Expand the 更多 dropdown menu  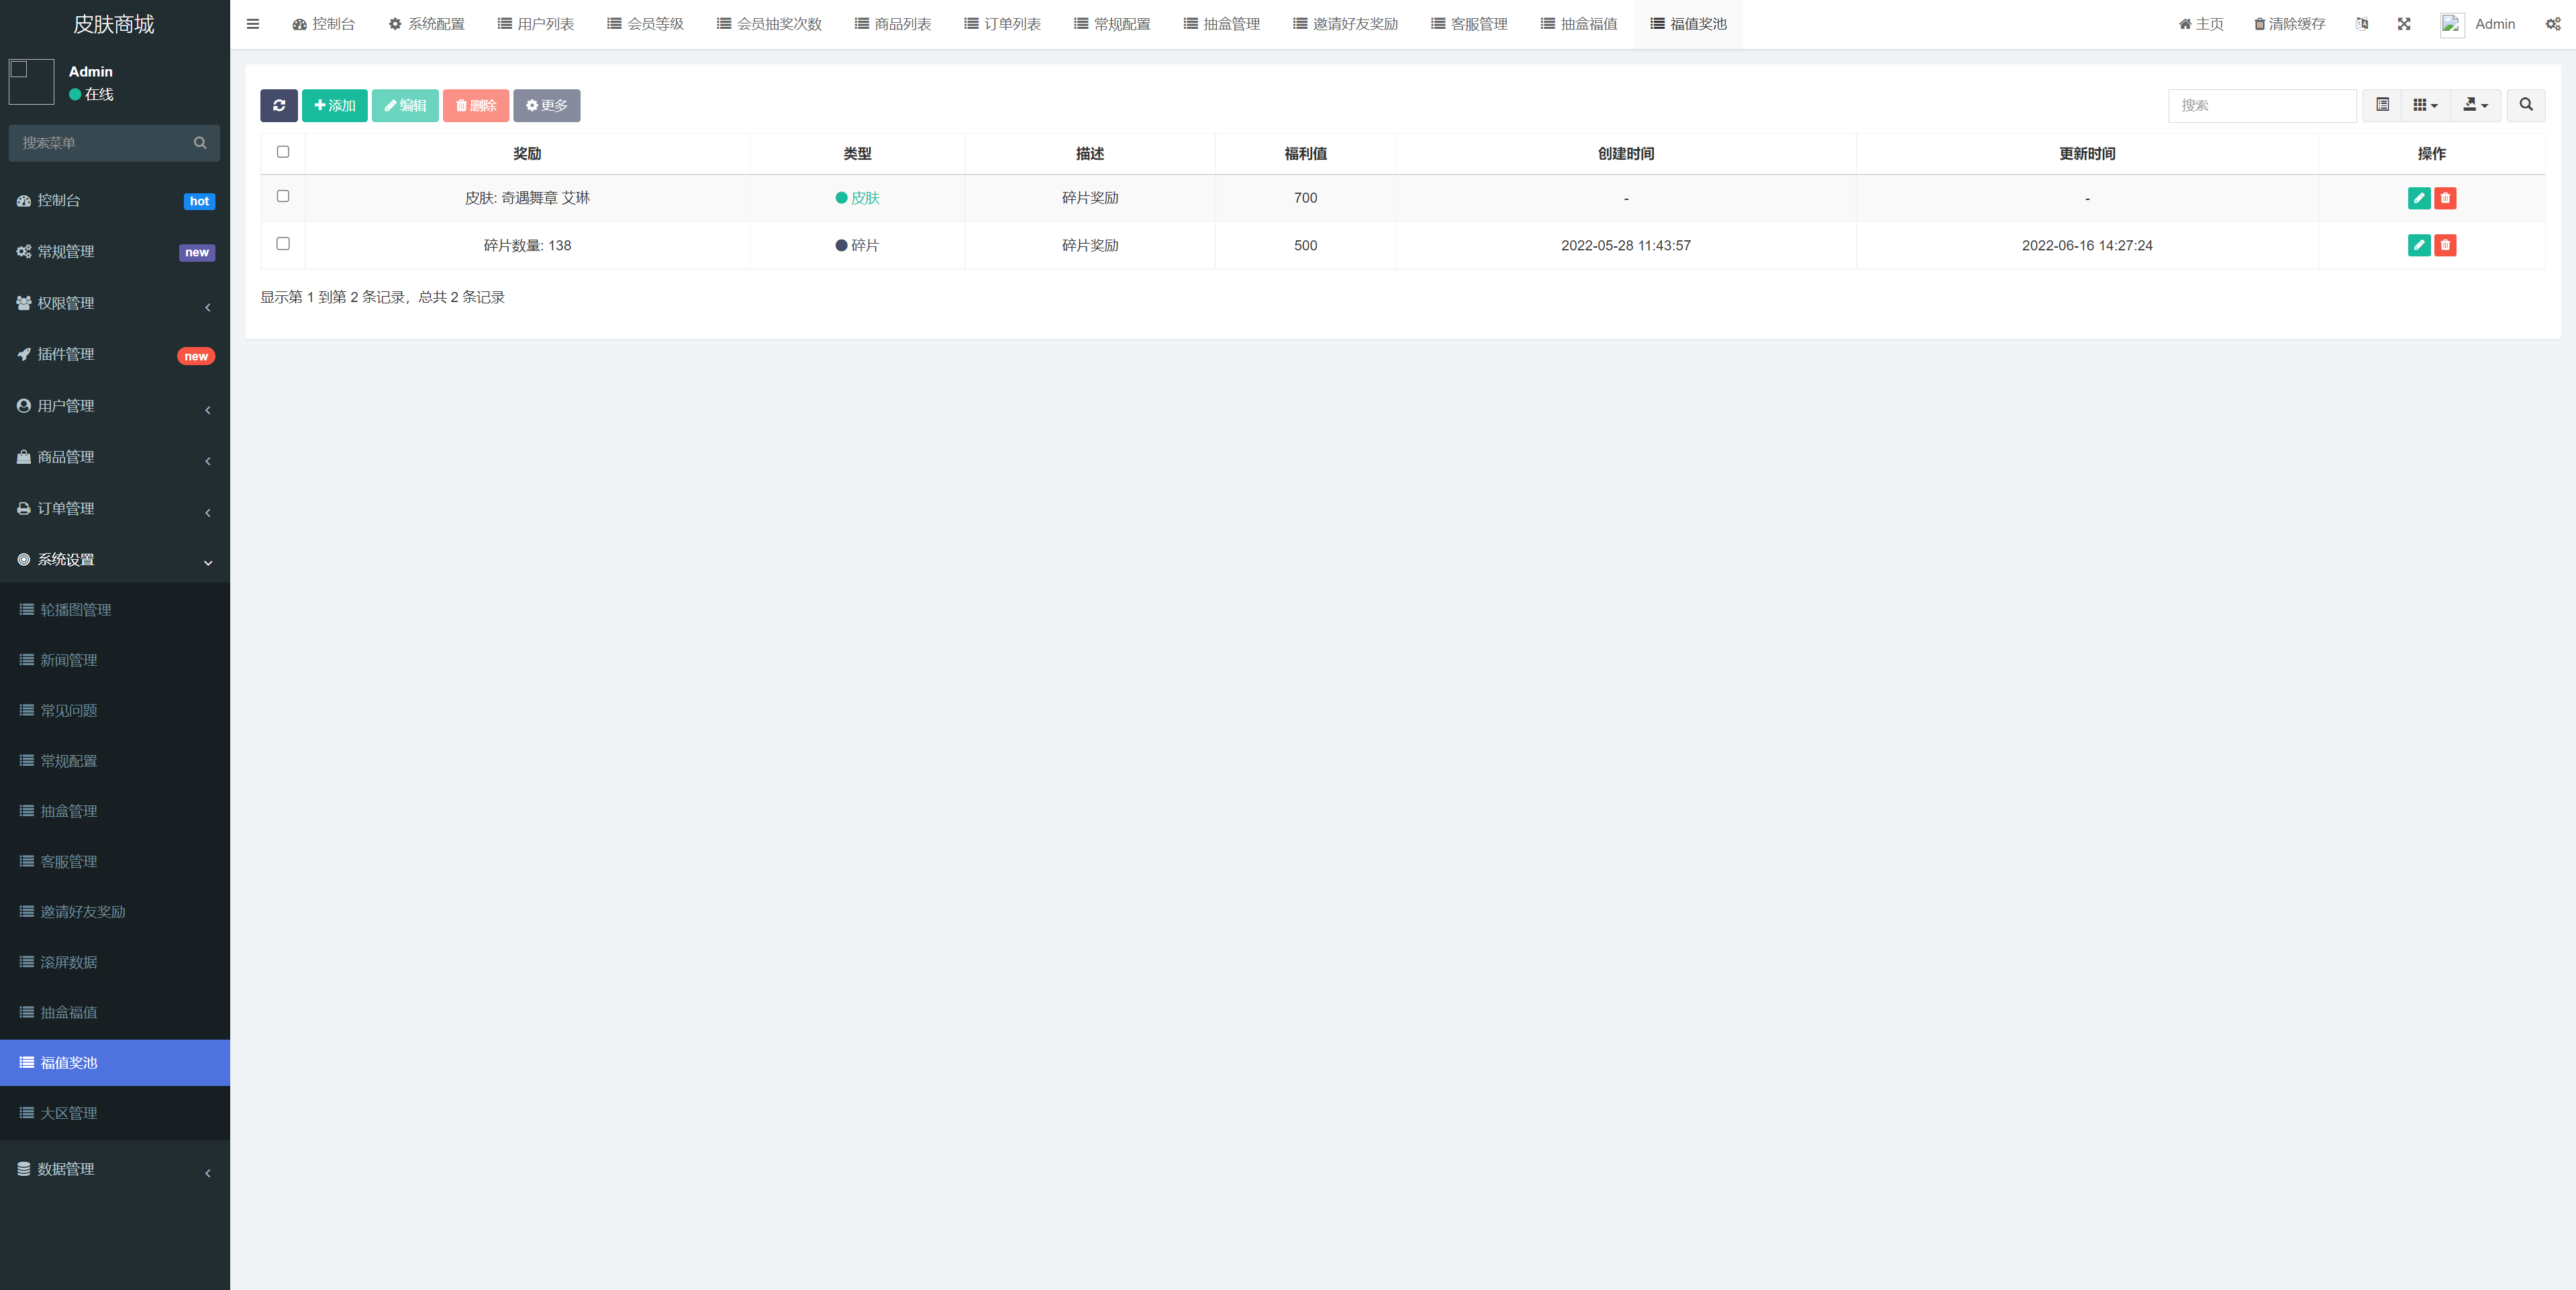click(x=546, y=105)
